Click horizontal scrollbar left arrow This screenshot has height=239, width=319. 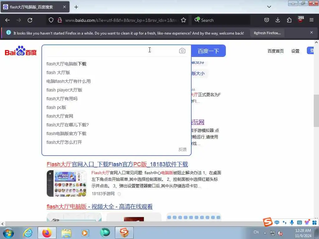(x=2, y=224)
